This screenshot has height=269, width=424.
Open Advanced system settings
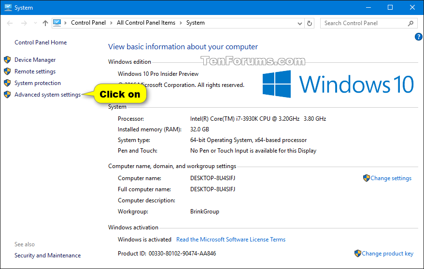[x=48, y=95]
